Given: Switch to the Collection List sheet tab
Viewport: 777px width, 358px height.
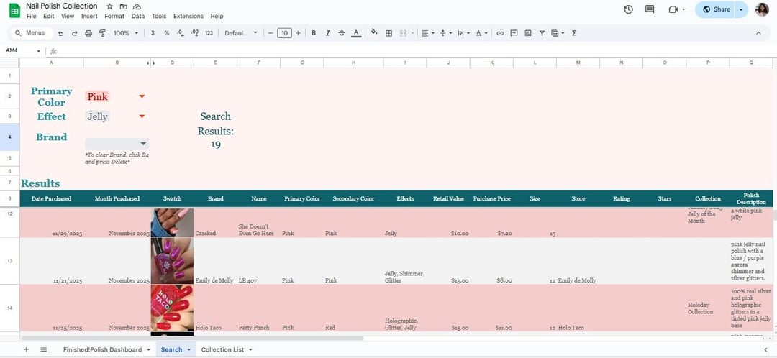Looking at the screenshot, I should pos(222,349).
